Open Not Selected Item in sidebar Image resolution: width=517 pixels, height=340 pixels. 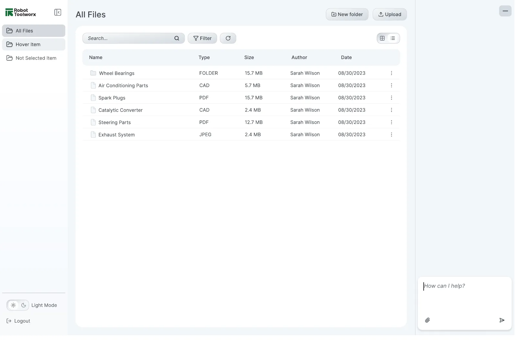click(x=34, y=58)
